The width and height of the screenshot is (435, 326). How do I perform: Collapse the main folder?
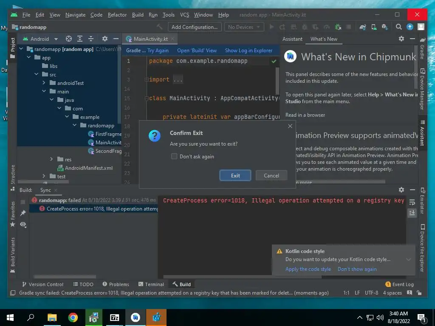click(44, 91)
